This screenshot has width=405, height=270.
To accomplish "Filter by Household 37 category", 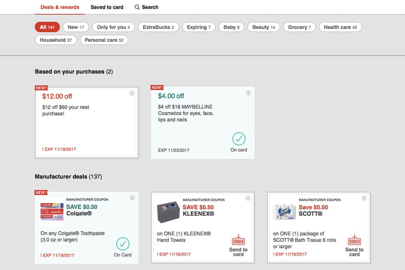I will click(x=56, y=40).
